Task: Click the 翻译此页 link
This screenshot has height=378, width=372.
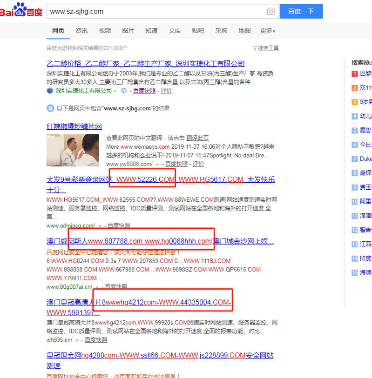Action: pyautogui.click(x=197, y=138)
